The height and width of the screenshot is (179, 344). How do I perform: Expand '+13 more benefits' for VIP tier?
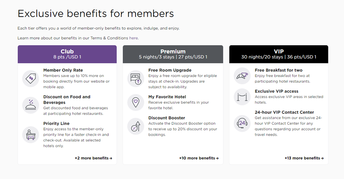coord(304,158)
